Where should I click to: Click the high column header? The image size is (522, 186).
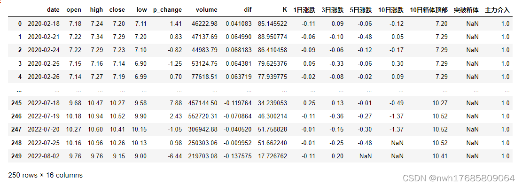tap(96, 10)
